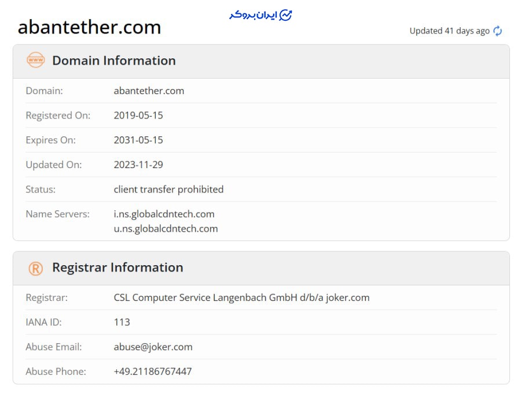Click the "Updated 41 days ago" text

449,31
